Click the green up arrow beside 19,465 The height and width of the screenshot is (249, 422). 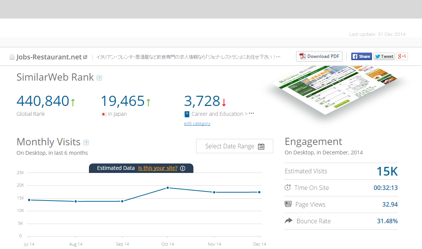pyautogui.click(x=148, y=102)
